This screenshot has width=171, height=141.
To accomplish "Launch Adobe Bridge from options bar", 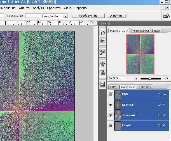I will click(166, 16).
